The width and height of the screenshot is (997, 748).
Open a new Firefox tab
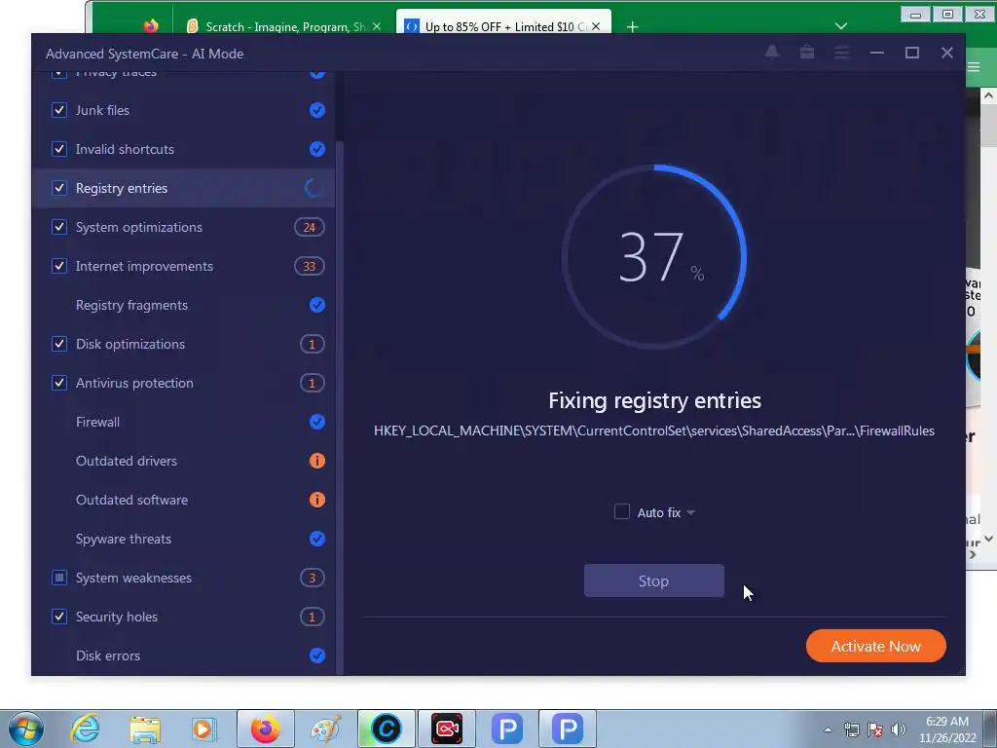point(632,26)
